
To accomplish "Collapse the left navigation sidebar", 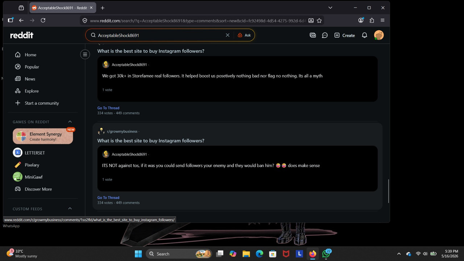I will 85,55.
